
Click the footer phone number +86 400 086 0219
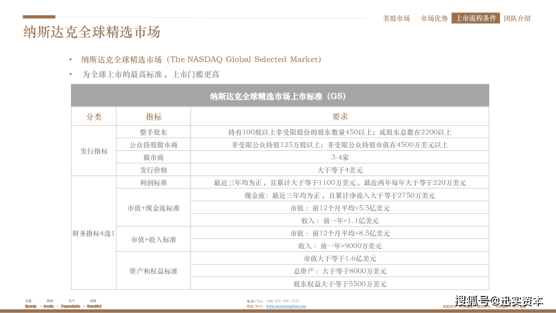[x=282, y=301]
